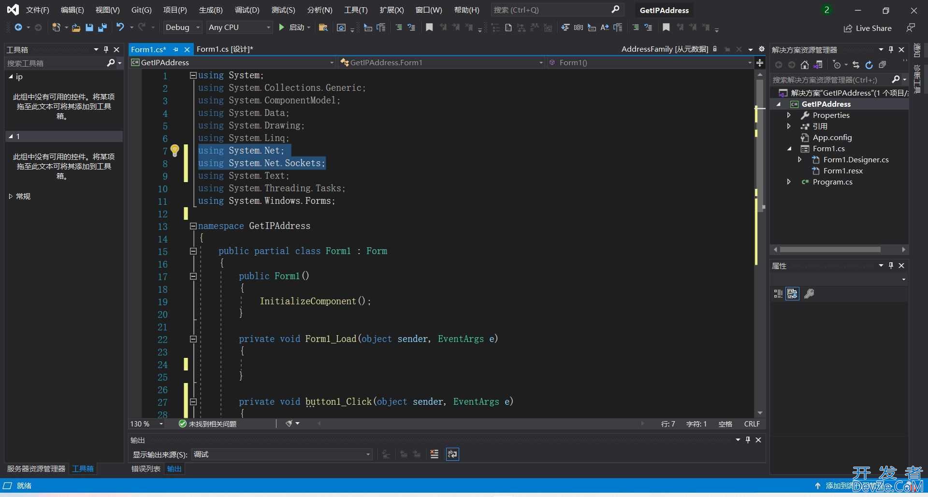Screen dimensions: 928x497
Task: Switch to 服务器资源管理器 tab
Action: (36, 469)
